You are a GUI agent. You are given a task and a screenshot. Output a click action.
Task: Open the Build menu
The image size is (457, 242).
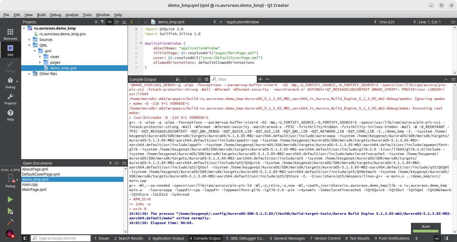click(x=41, y=15)
